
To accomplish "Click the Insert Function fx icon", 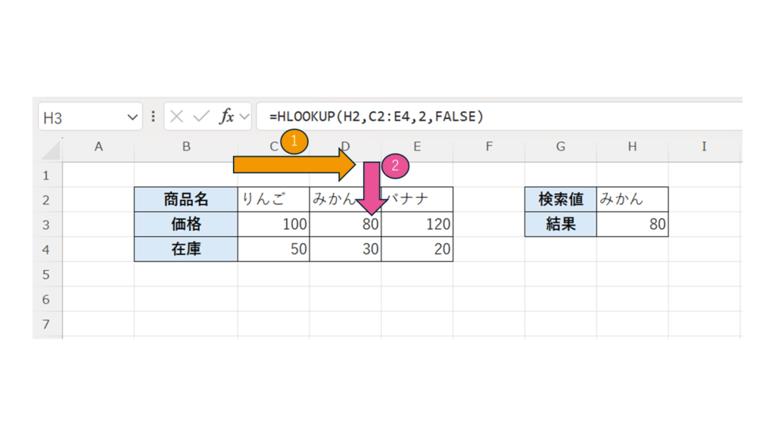I will [x=226, y=117].
